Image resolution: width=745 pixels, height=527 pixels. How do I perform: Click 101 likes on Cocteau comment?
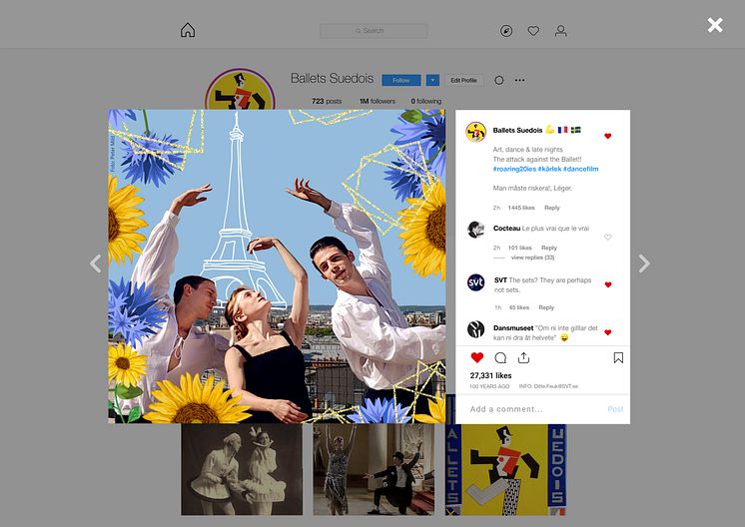(519, 248)
